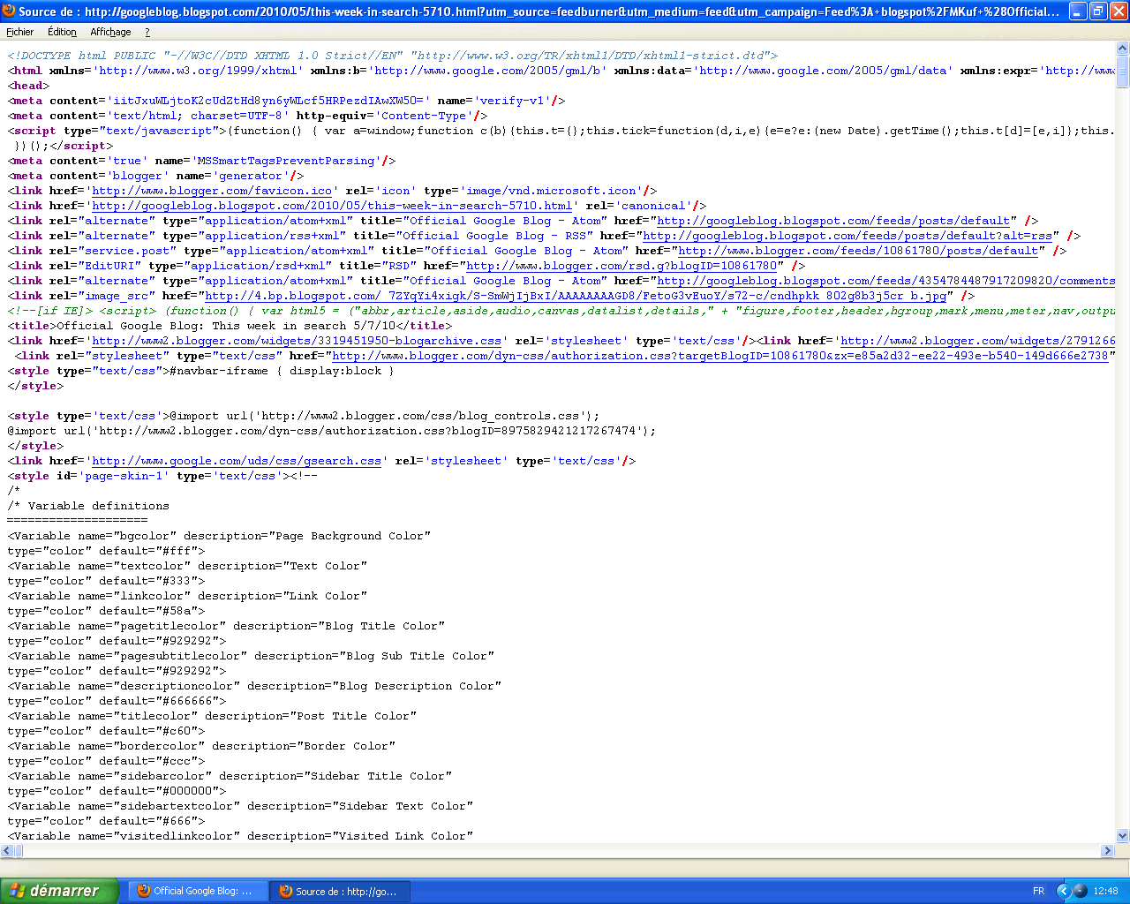Open the Fichier menu
Viewport: 1130px width, 904px height.
point(19,32)
